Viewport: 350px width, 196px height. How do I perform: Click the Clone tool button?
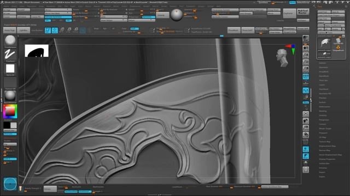(321, 26)
